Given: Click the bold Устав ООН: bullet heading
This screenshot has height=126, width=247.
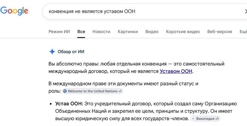Looking at the screenshot, I should (x=69, y=104).
